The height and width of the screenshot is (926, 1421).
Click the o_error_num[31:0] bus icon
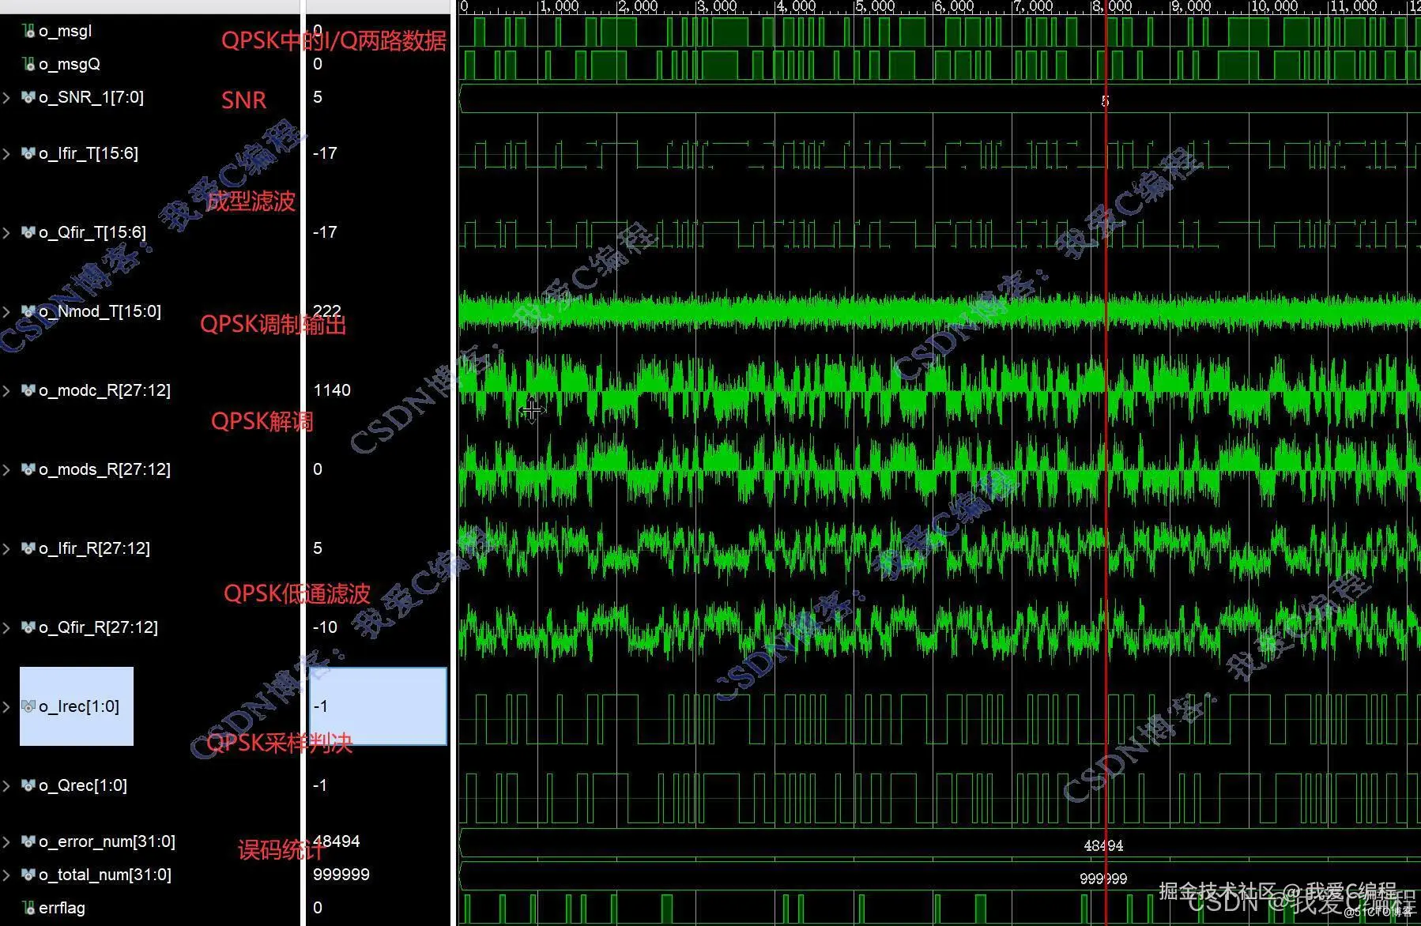pos(28,841)
